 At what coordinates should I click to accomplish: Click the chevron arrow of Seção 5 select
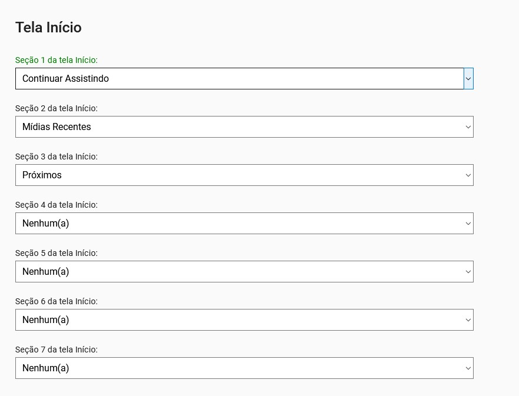(468, 272)
